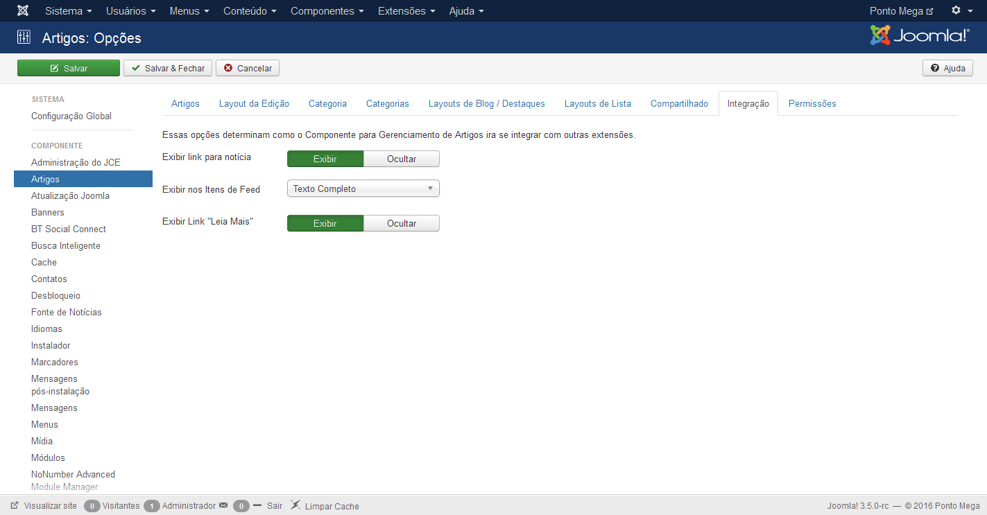Image resolution: width=987 pixels, height=515 pixels.
Task: Open the Exibir nos Itens de Feed dropdown
Action: (363, 188)
